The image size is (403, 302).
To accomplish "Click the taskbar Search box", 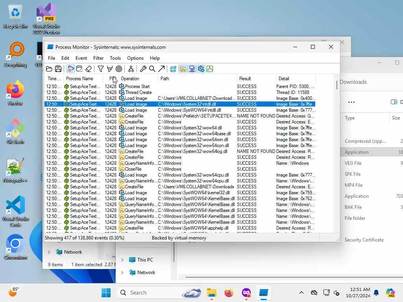I will click(159, 293).
